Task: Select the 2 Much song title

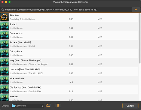Action: pyautogui.click(x=13, y=24)
